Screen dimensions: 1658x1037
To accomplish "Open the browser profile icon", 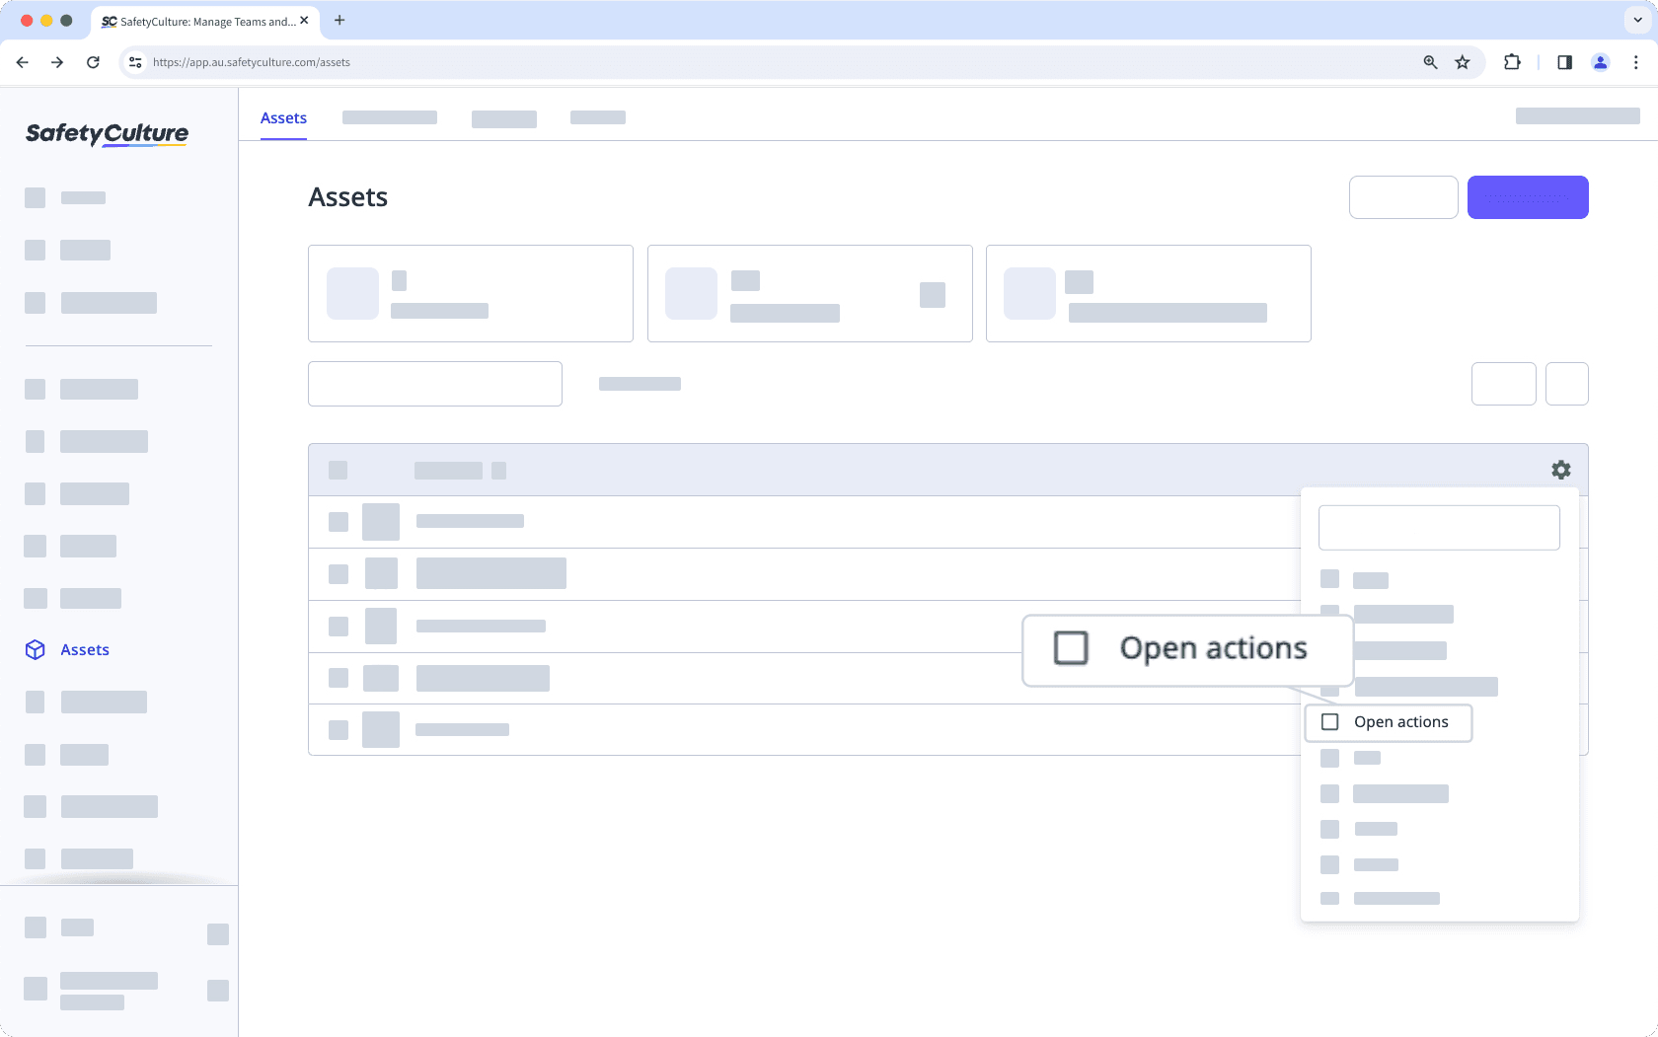I will pyautogui.click(x=1600, y=61).
